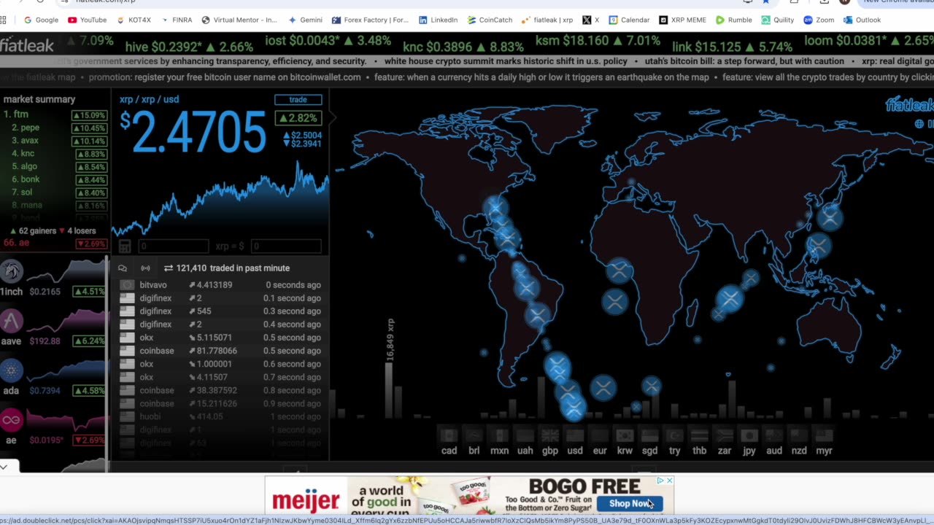Select '66. ae' loser row
The height and width of the screenshot is (525, 934).
pyautogui.click(x=55, y=243)
